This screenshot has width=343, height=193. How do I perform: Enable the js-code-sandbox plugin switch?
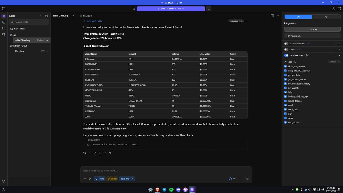pos(286,43)
